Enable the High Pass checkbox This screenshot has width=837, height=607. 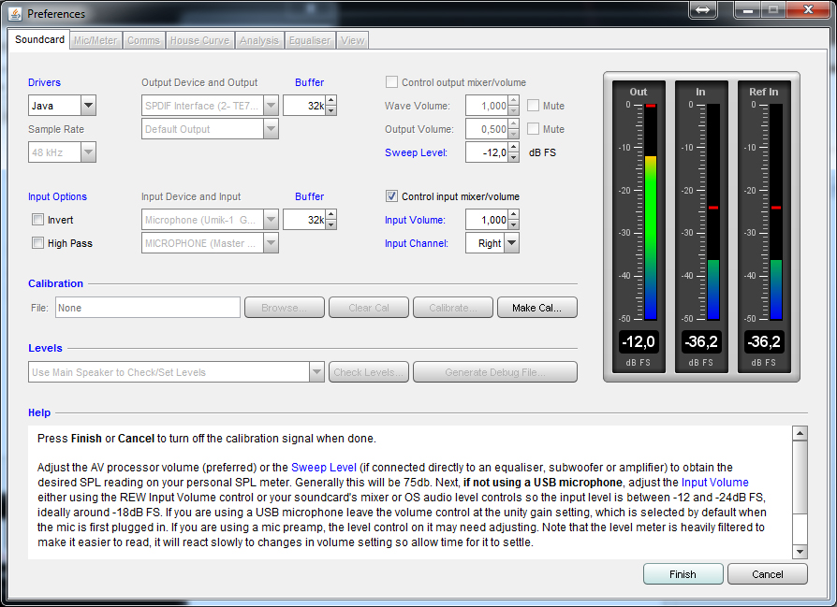click(x=38, y=243)
